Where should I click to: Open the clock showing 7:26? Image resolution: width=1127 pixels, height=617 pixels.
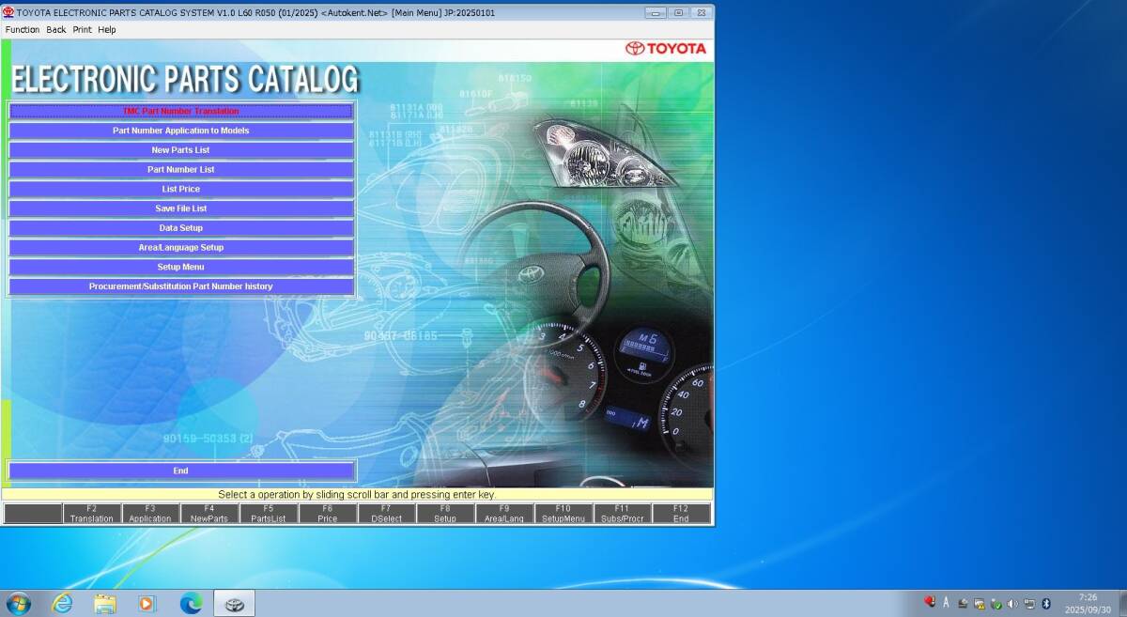tap(1087, 603)
